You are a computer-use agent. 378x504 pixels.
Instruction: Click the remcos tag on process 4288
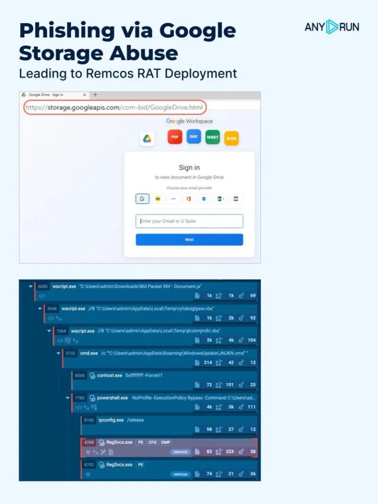[x=180, y=452]
